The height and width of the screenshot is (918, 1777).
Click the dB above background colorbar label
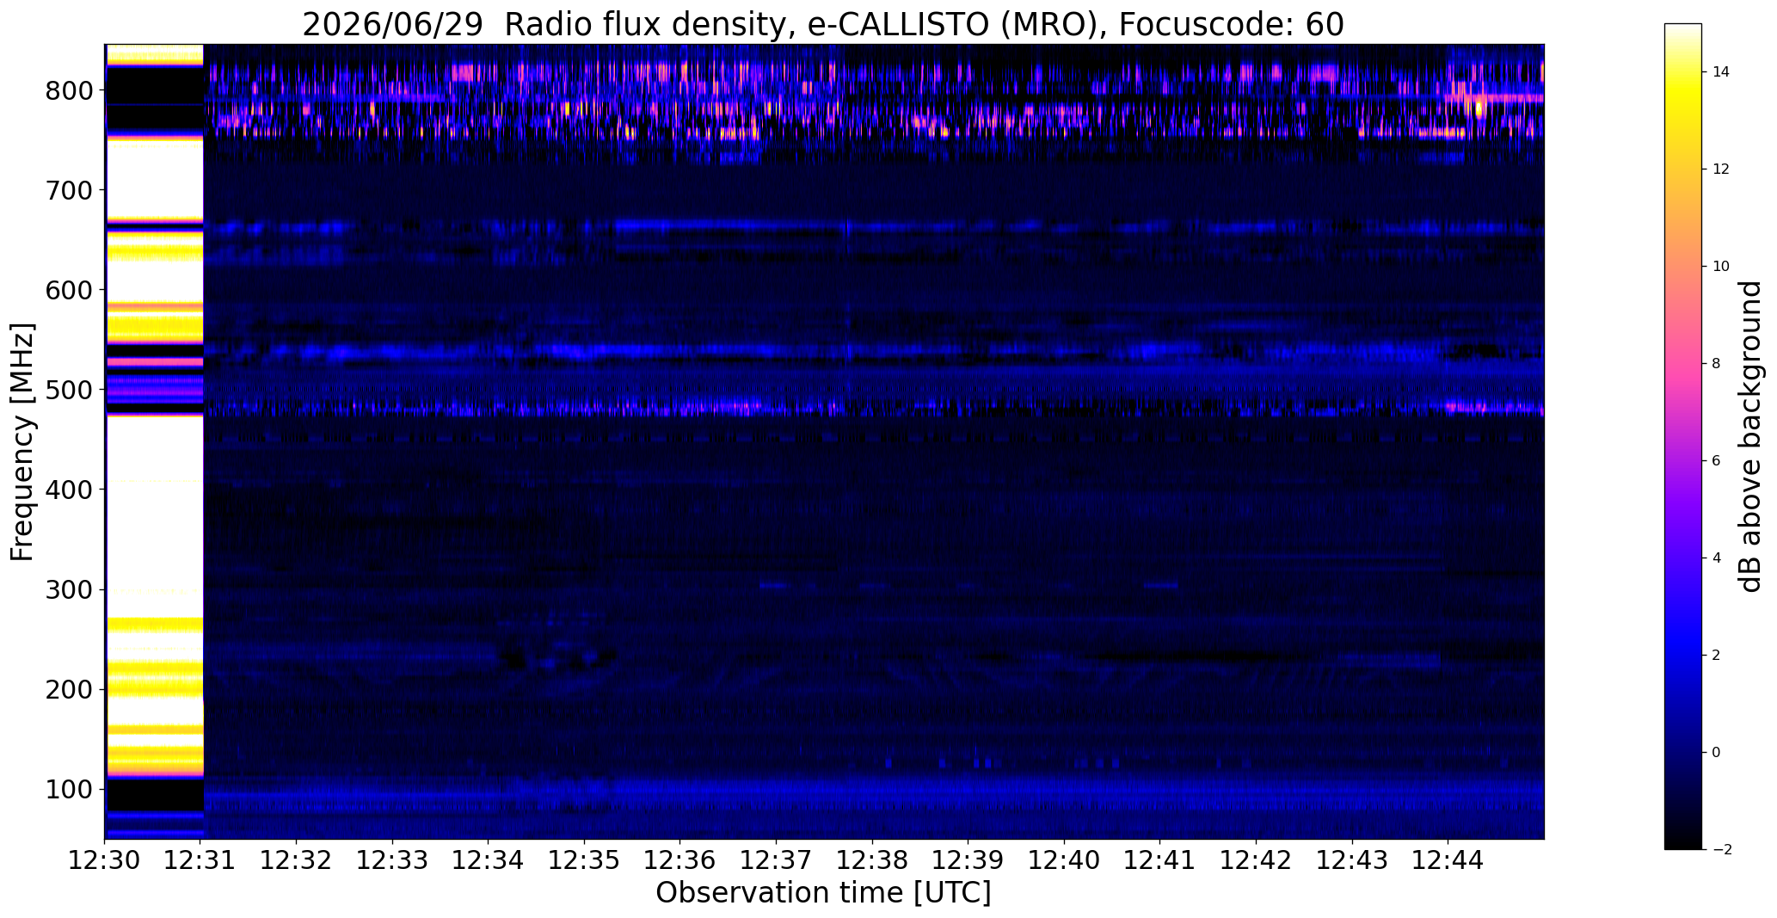click(1750, 436)
